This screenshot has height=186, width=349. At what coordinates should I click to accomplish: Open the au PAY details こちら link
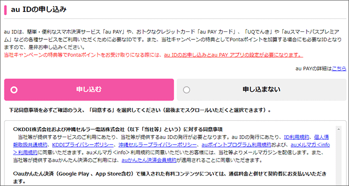(339, 69)
